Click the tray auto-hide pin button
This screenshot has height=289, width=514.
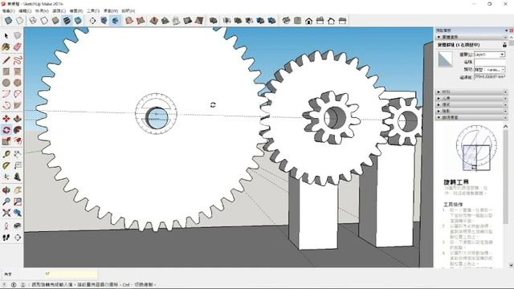pos(507,31)
